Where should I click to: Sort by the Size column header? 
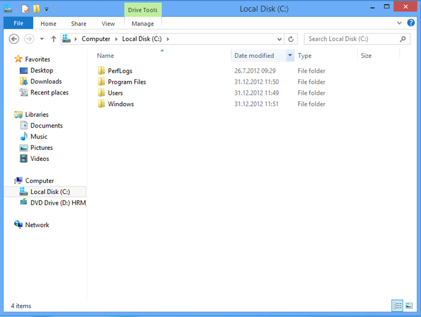coord(366,55)
